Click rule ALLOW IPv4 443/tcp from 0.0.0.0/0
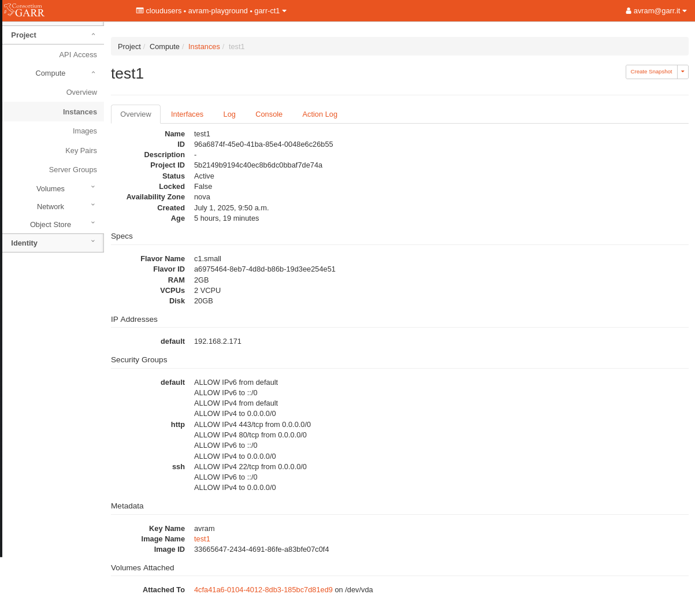695x609 pixels. (x=252, y=425)
